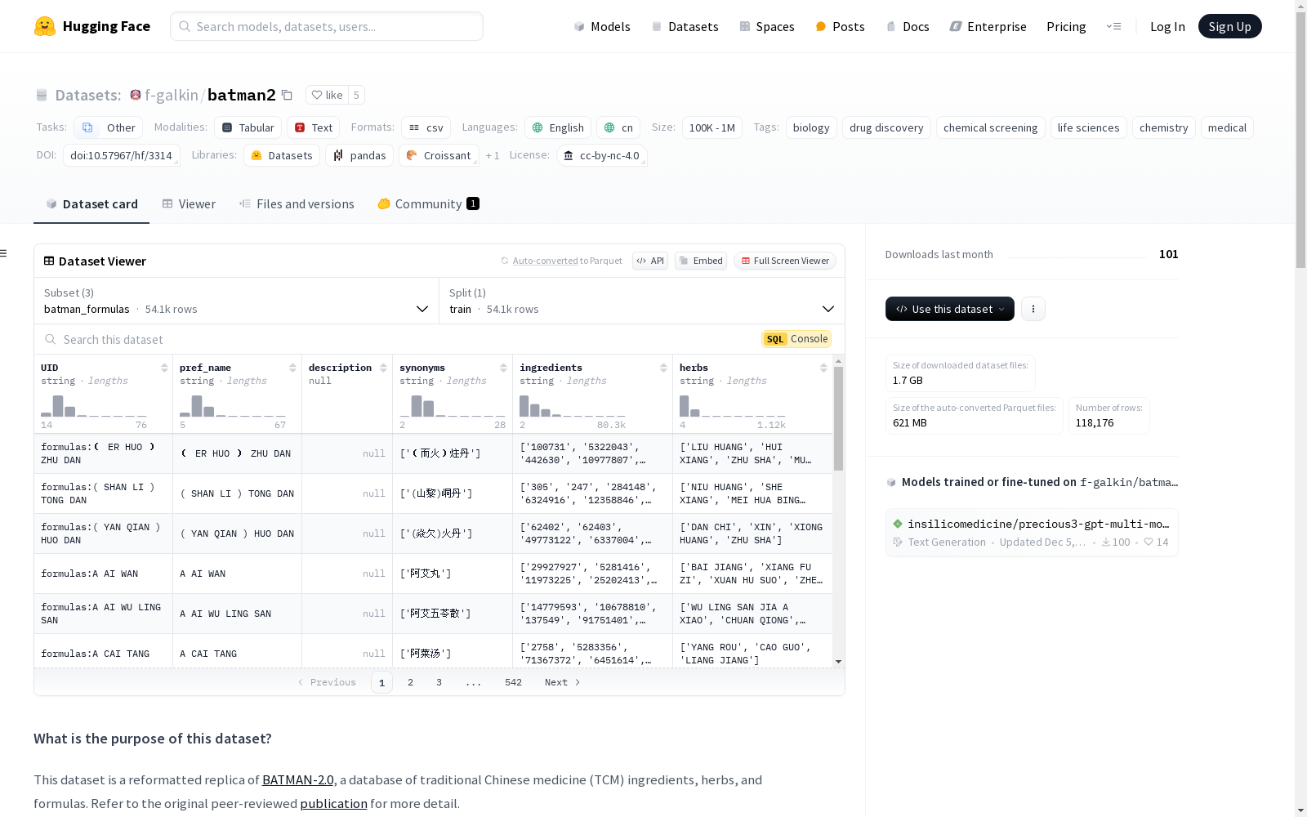Click the cc-by-nc-4.0 license tag
Viewport: 1307px width, 817px height.
tap(601, 155)
